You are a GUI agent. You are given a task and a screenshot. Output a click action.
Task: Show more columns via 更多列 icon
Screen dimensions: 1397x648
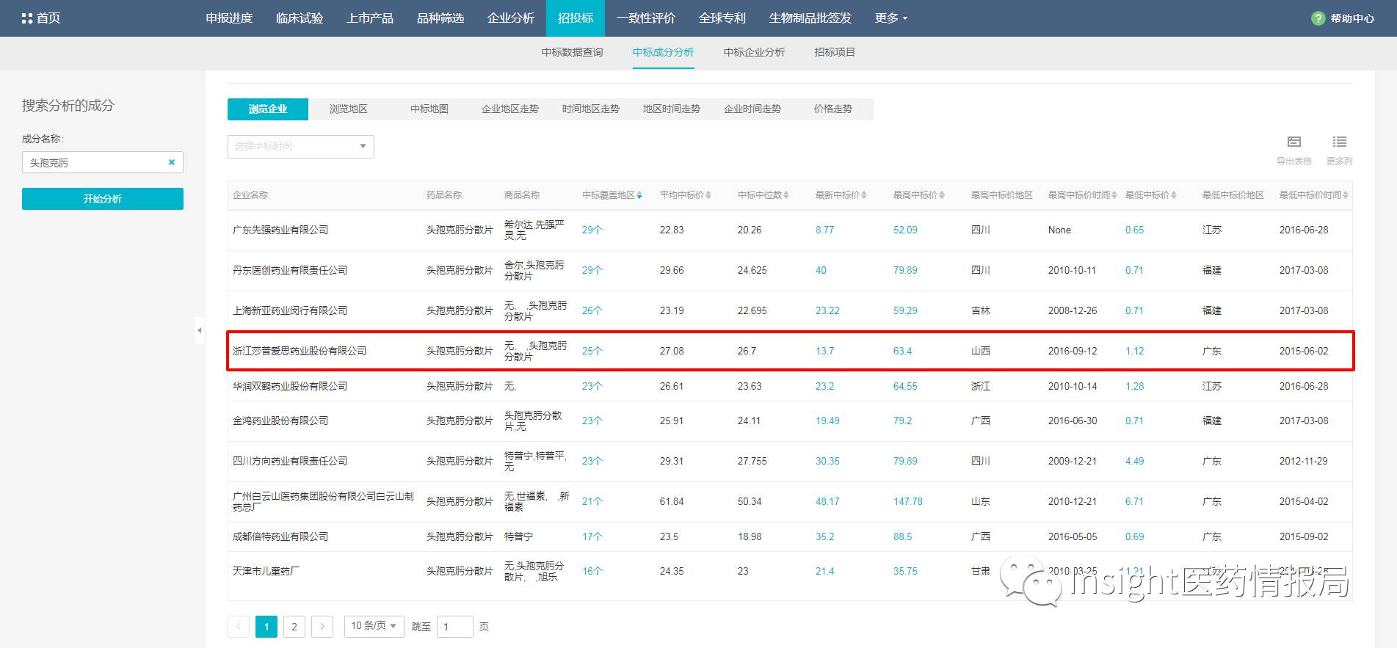coord(1340,142)
